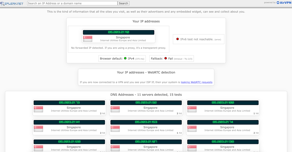This screenshot has width=292, height=152.
Task: Click the Fallback Fail timeout box
Action: (x=172, y=58)
